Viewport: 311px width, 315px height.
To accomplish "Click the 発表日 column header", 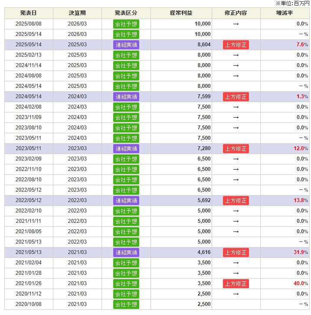I will [29, 13].
